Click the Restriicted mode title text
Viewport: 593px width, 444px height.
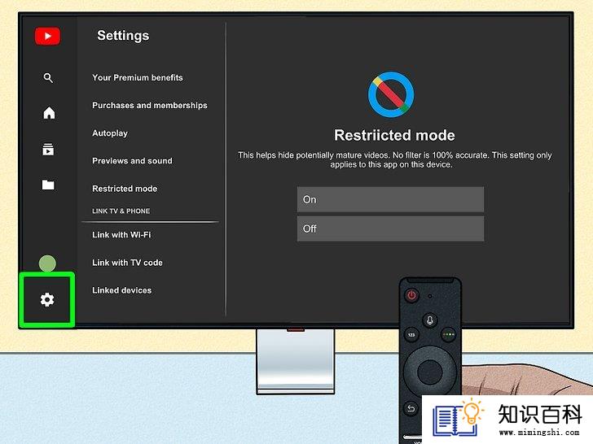pyautogui.click(x=394, y=135)
